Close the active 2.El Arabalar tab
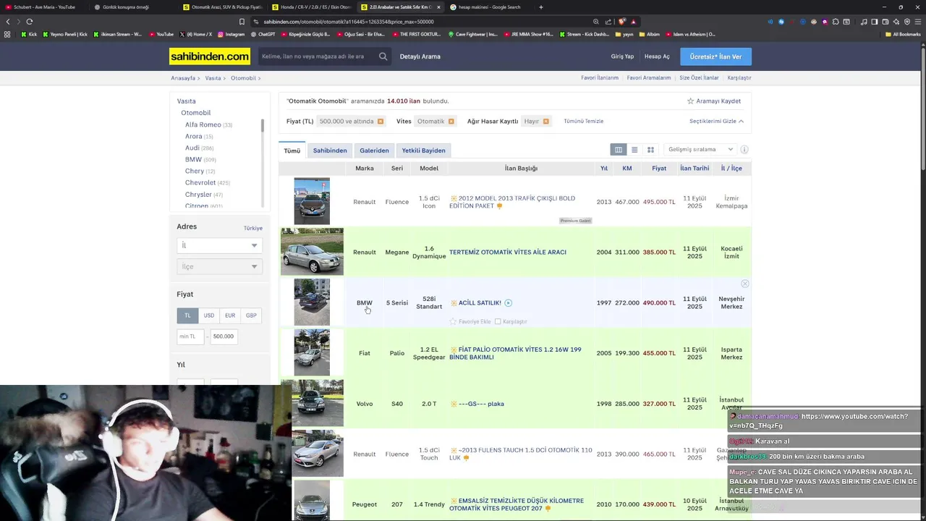 click(x=438, y=7)
